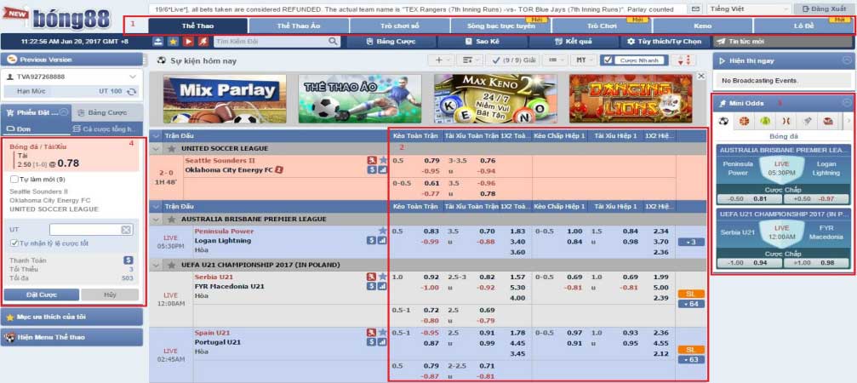857x383 pixels.
Task: Click the dollar icon for Portugal U21
Action: click(x=372, y=342)
